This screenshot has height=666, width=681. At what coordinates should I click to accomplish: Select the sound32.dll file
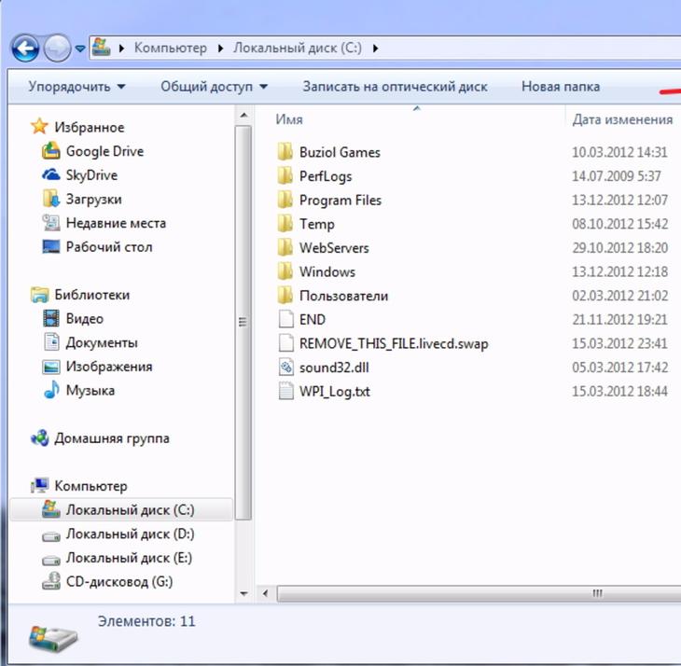(324, 368)
